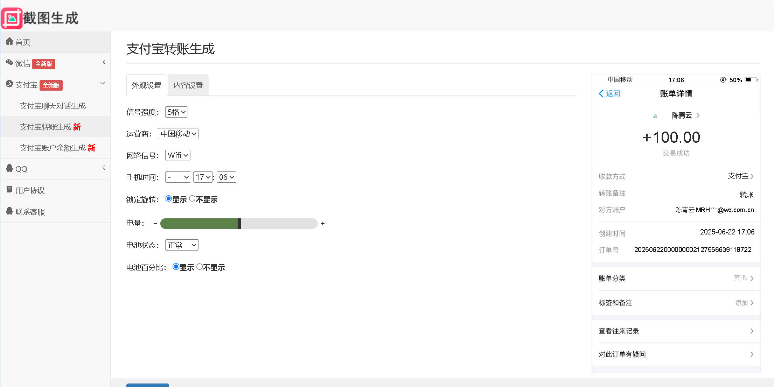Image resolution: width=774 pixels, height=387 pixels.
Task: Click the 联系客服 icon
Action: click(x=9, y=211)
